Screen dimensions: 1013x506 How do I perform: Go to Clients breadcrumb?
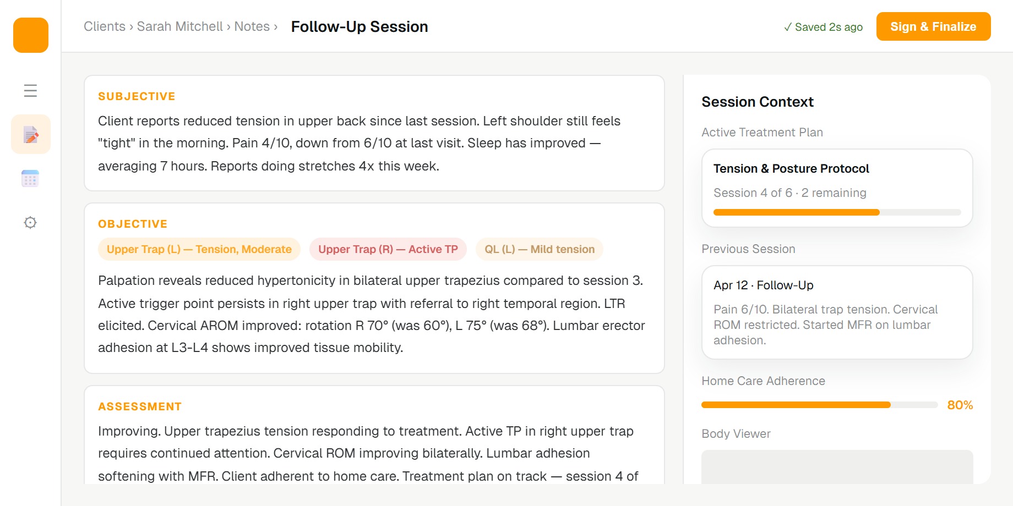pyautogui.click(x=105, y=26)
